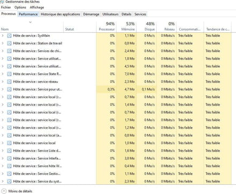236x194 pixels.
Task: Select 'Hôte de service : SysMain' row text
Action: point(32,35)
